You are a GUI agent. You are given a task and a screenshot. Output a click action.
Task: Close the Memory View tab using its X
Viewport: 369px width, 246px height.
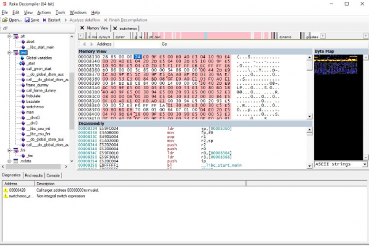(x=83, y=28)
